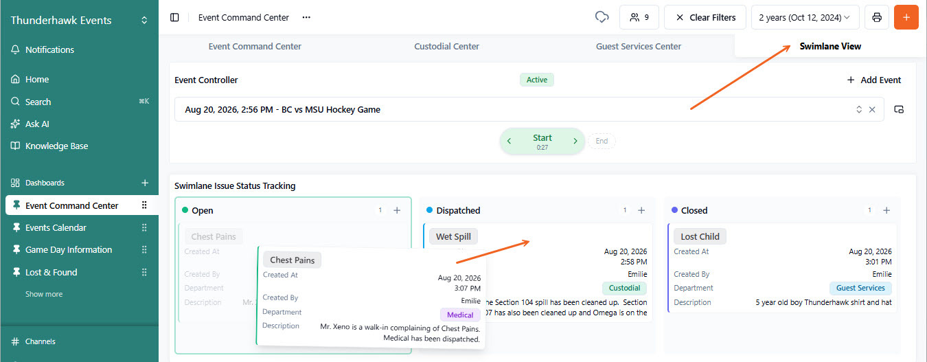Image resolution: width=927 pixels, height=362 pixels.
Task: Click the Custodial department tag
Action: pos(625,289)
